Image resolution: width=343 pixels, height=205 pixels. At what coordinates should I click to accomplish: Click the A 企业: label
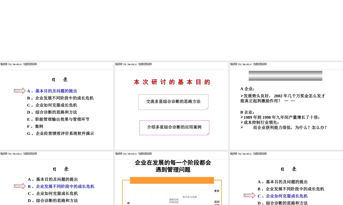pyautogui.click(x=247, y=89)
